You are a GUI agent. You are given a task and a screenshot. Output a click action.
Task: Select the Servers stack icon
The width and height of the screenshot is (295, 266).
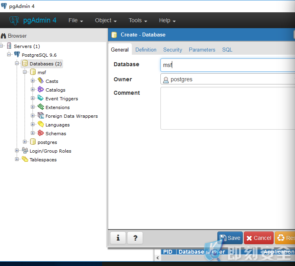(x=9, y=46)
